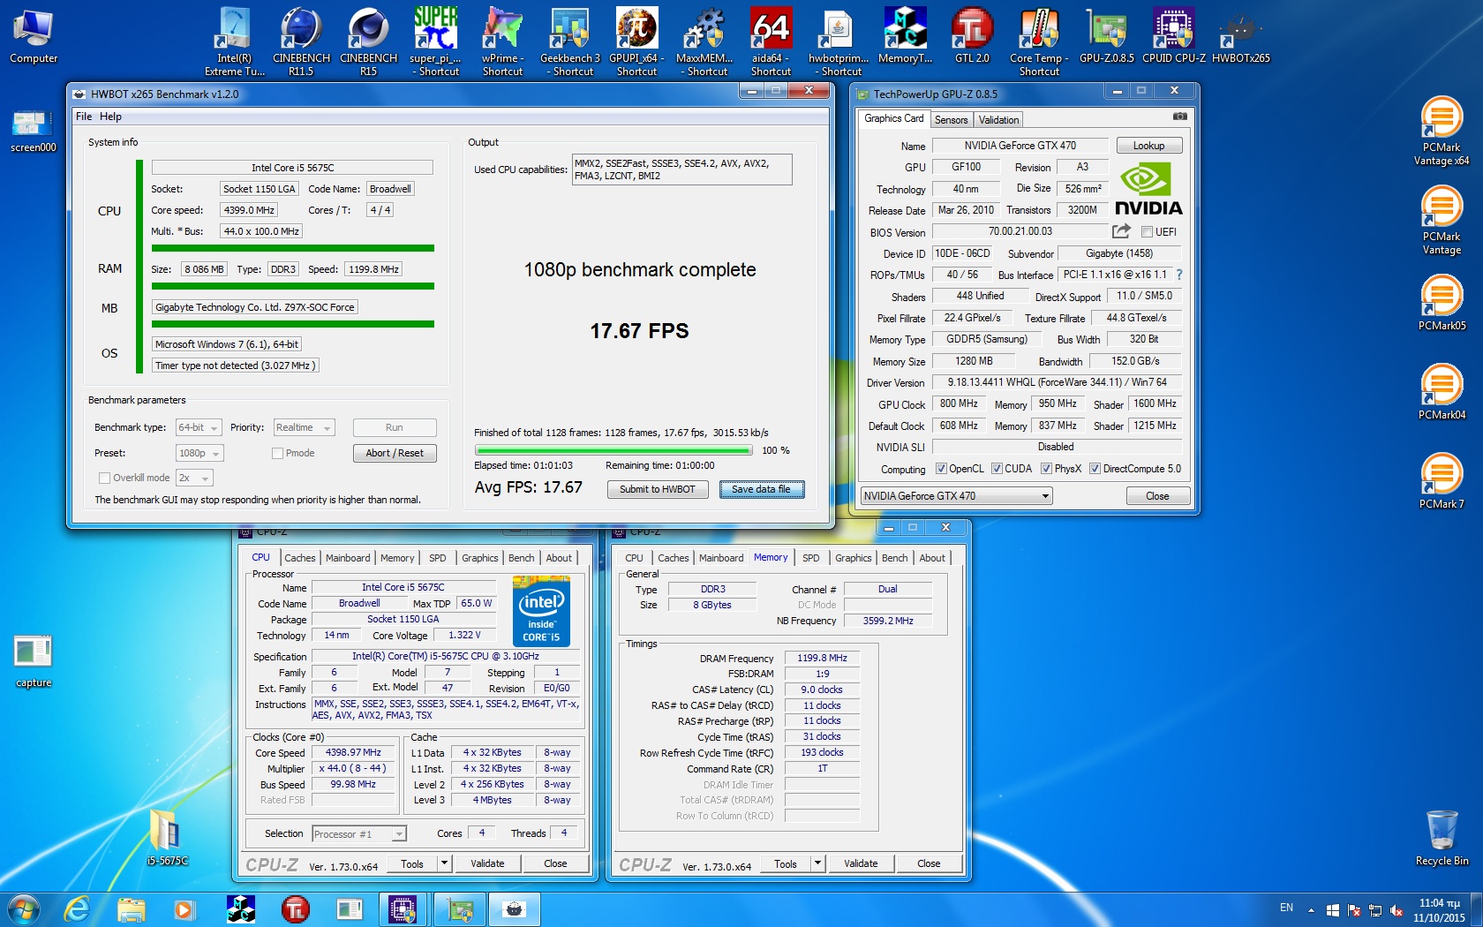Click volume icon in system tray

1396,909
